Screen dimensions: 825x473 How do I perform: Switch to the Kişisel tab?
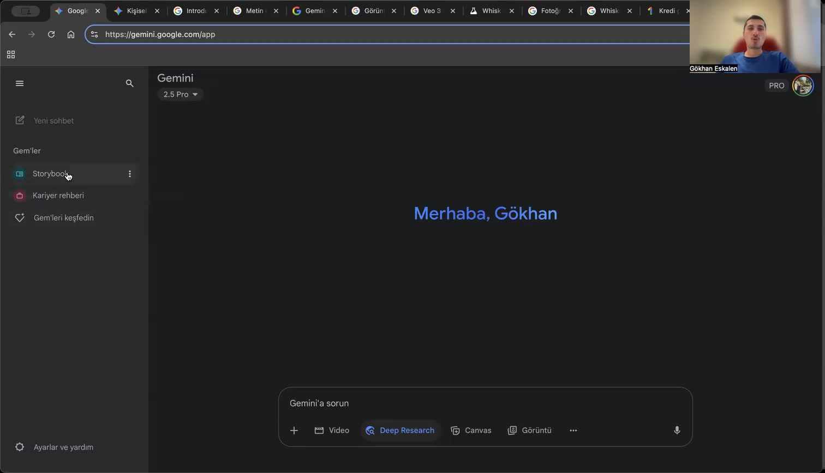click(136, 11)
